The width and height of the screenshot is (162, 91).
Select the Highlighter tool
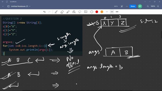(68, 12)
